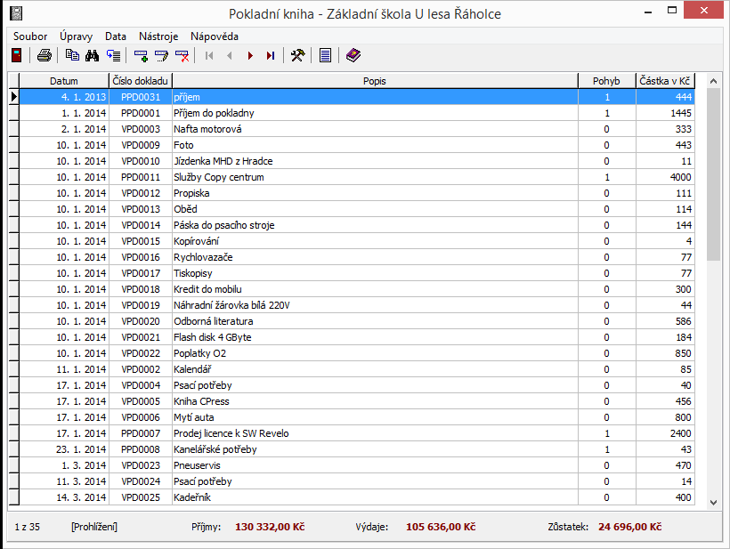Click the Částka v Kč column header
This screenshot has height=549, width=730.
[x=665, y=81]
